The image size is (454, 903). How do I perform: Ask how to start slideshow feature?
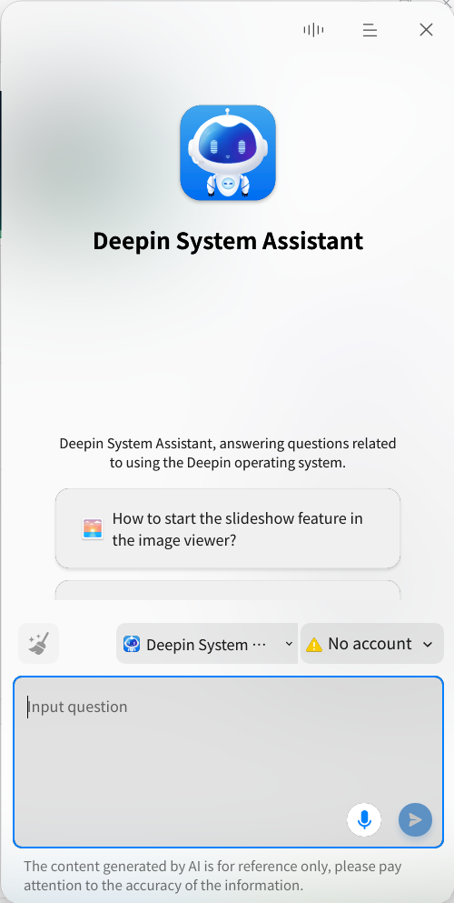(228, 528)
